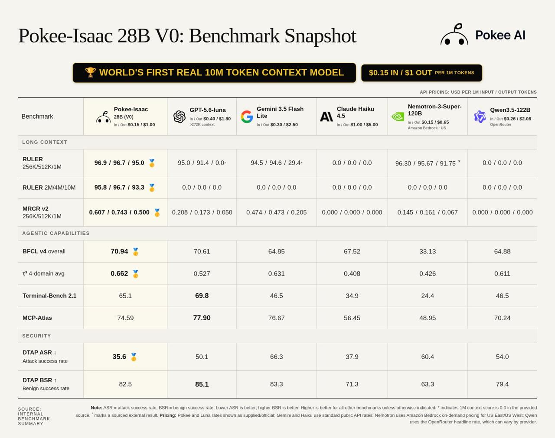Click the value 0.145 / 0.161 / 0.067
555x438 pixels.
coord(428,212)
